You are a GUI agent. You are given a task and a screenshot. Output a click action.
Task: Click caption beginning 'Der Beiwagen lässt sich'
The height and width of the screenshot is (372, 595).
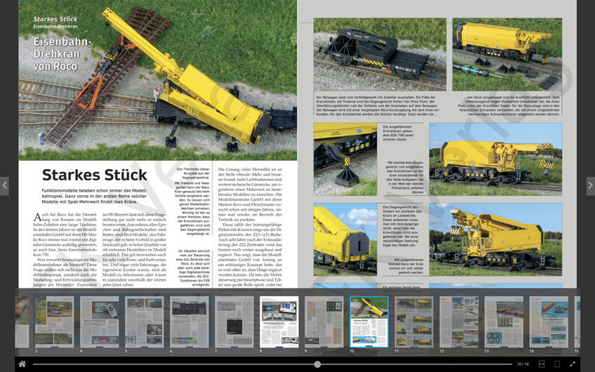[x=378, y=105]
